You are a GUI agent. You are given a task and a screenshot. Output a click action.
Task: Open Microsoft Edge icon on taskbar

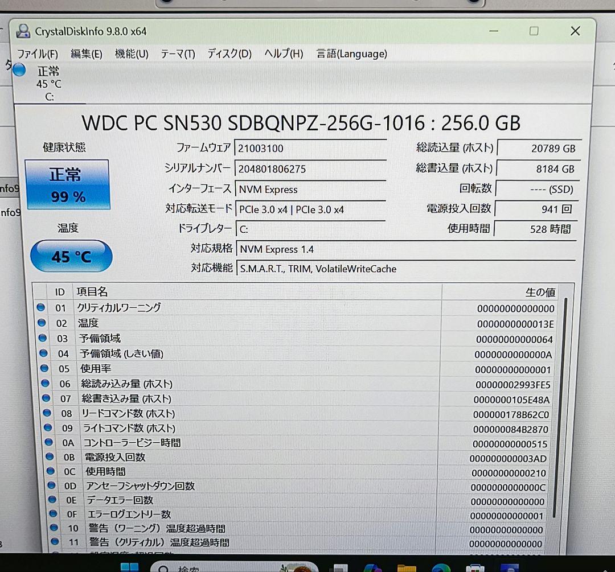pyautogui.click(x=441, y=567)
